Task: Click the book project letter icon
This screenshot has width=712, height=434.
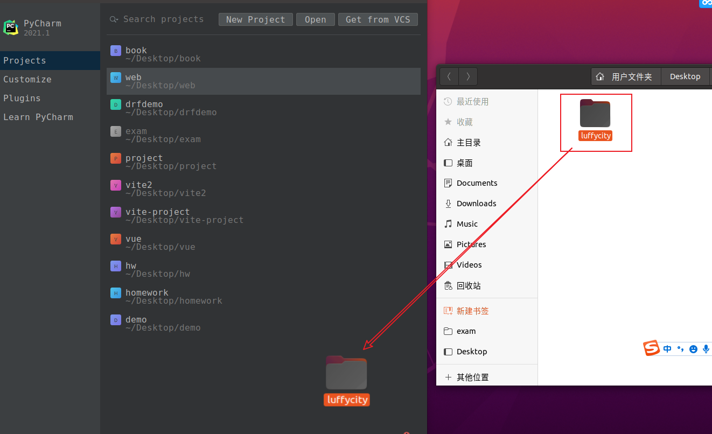Action: click(x=116, y=51)
